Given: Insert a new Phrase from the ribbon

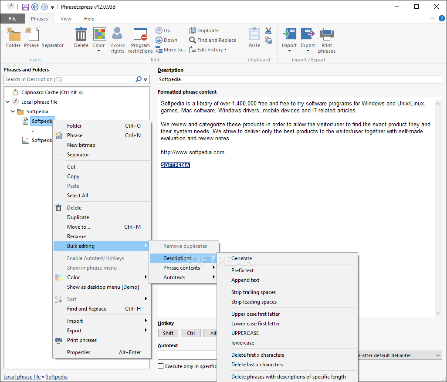Looking at the screenshot, I should [31, 37].
